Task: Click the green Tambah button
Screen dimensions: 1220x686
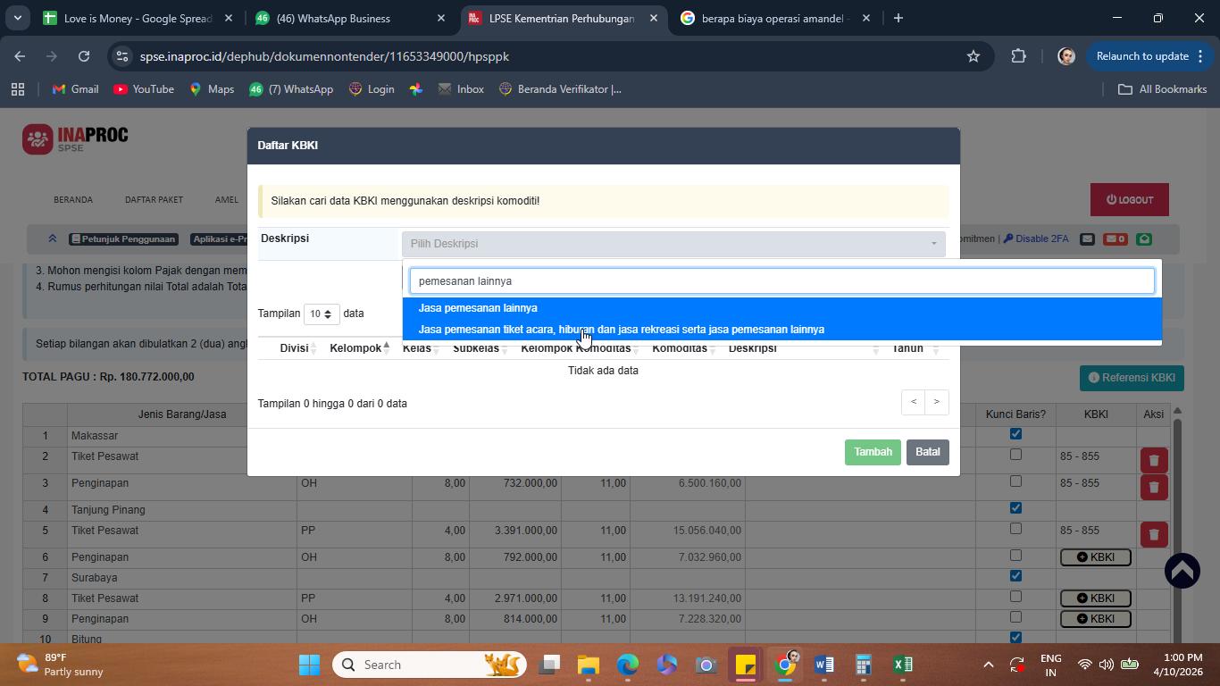Action: [x=873, y=452]
